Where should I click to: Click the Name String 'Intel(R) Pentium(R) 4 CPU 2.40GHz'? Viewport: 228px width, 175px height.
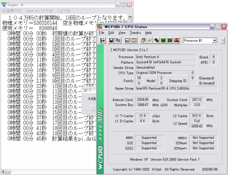click(176, 88)
